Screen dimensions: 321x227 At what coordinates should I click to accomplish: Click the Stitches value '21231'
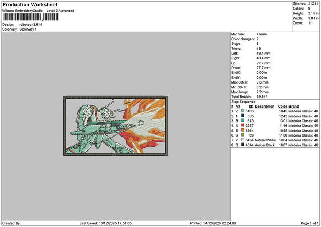(x=313, y=4)
